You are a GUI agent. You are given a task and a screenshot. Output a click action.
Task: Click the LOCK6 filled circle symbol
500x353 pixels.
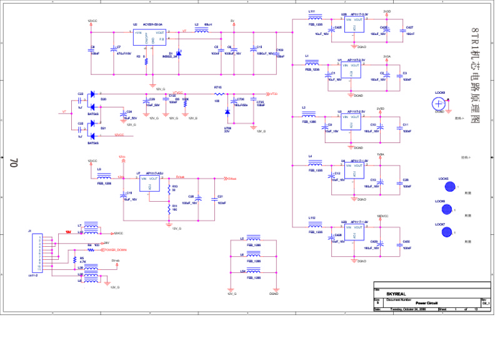[447, 209]
